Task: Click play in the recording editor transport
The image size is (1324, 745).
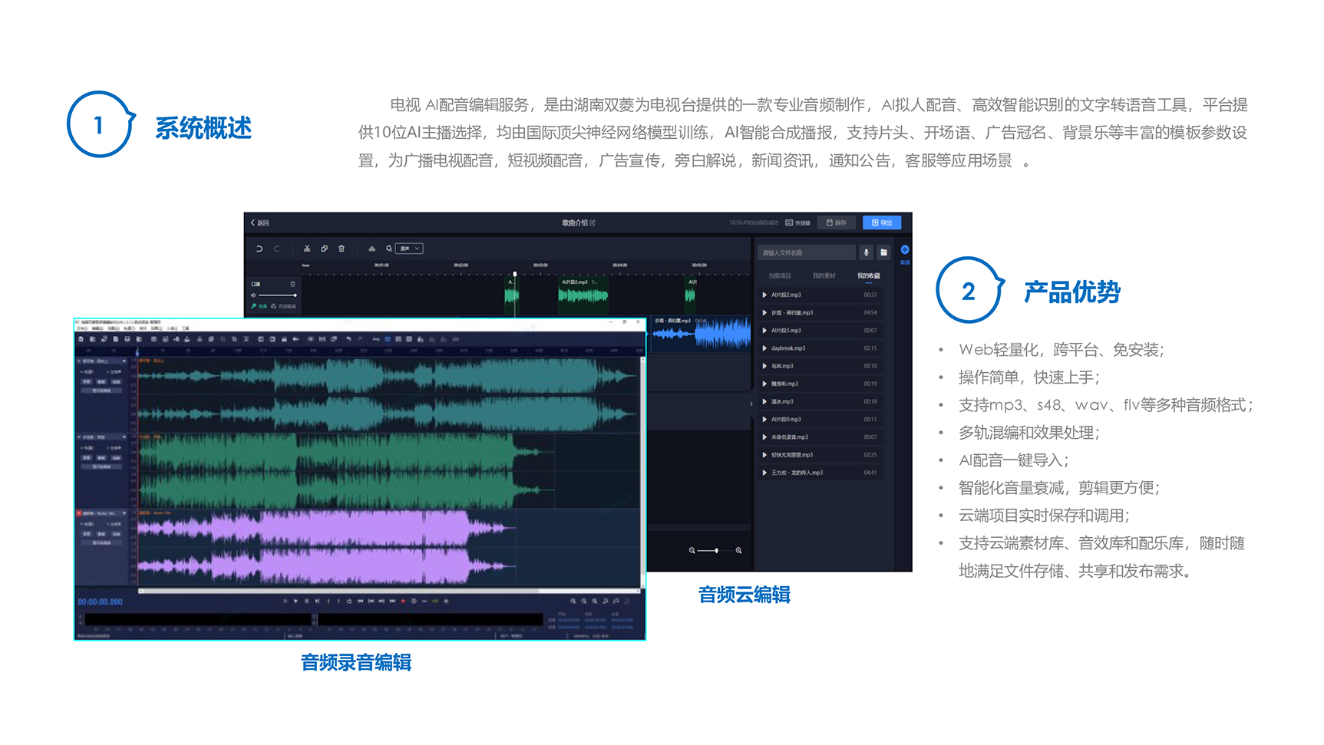Action: coord(296,602)
